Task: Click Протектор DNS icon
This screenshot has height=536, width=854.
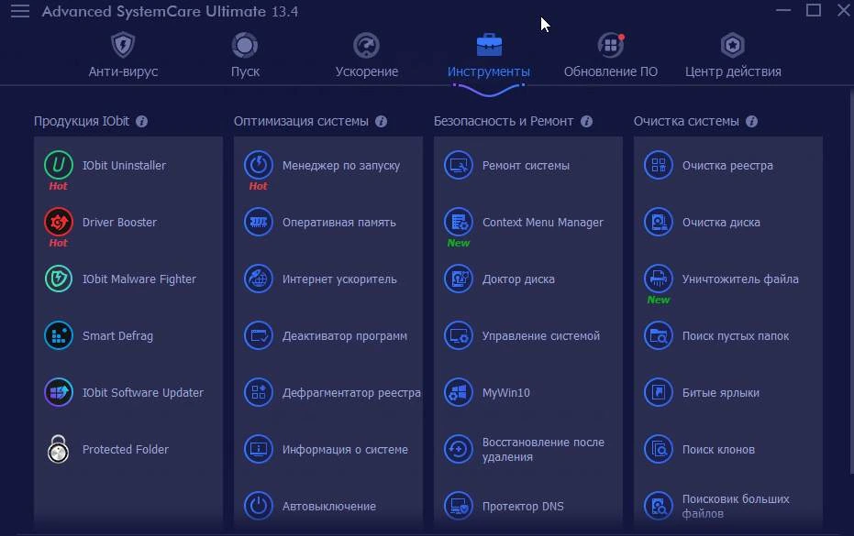Action: pyautogui.click(x=458, y=506)
